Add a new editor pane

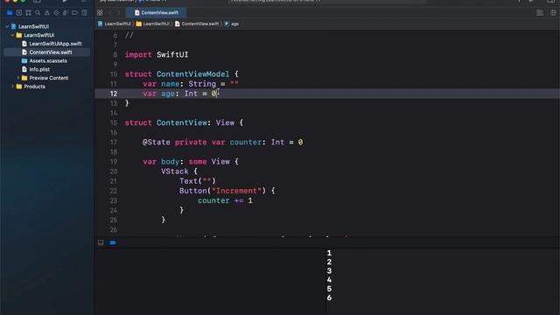[553, 13]
